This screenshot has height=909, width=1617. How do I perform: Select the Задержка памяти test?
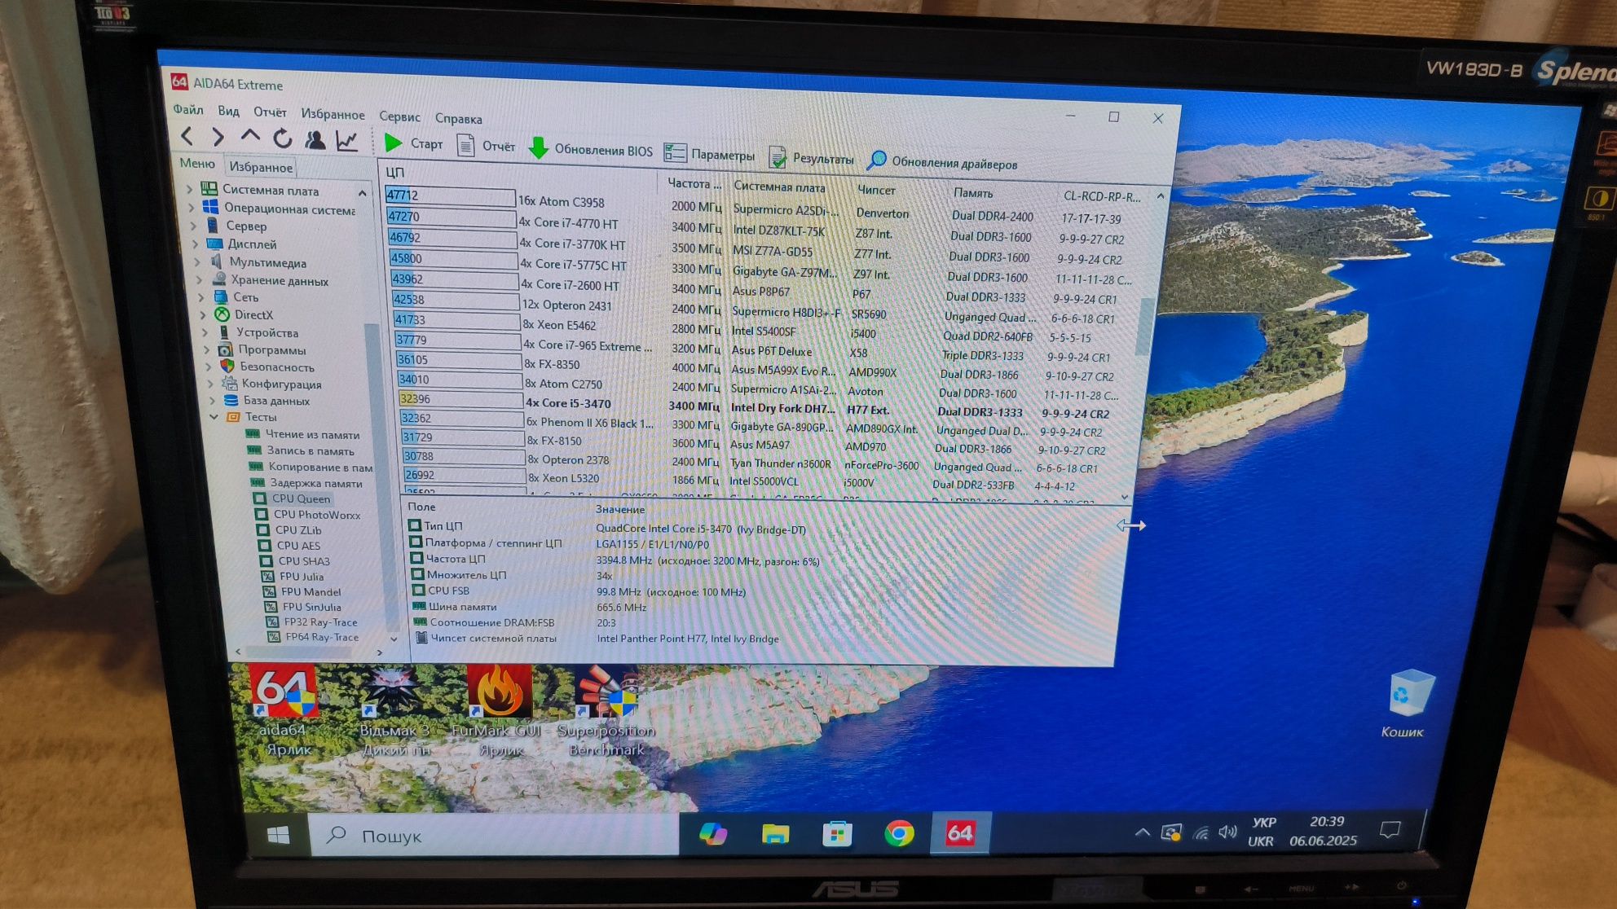316,483
